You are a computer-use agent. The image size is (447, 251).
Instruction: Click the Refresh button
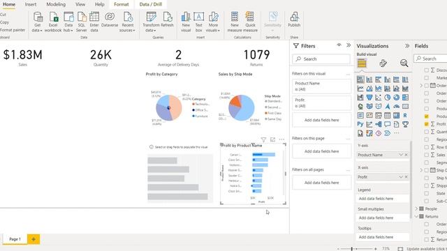click(167, 20)
